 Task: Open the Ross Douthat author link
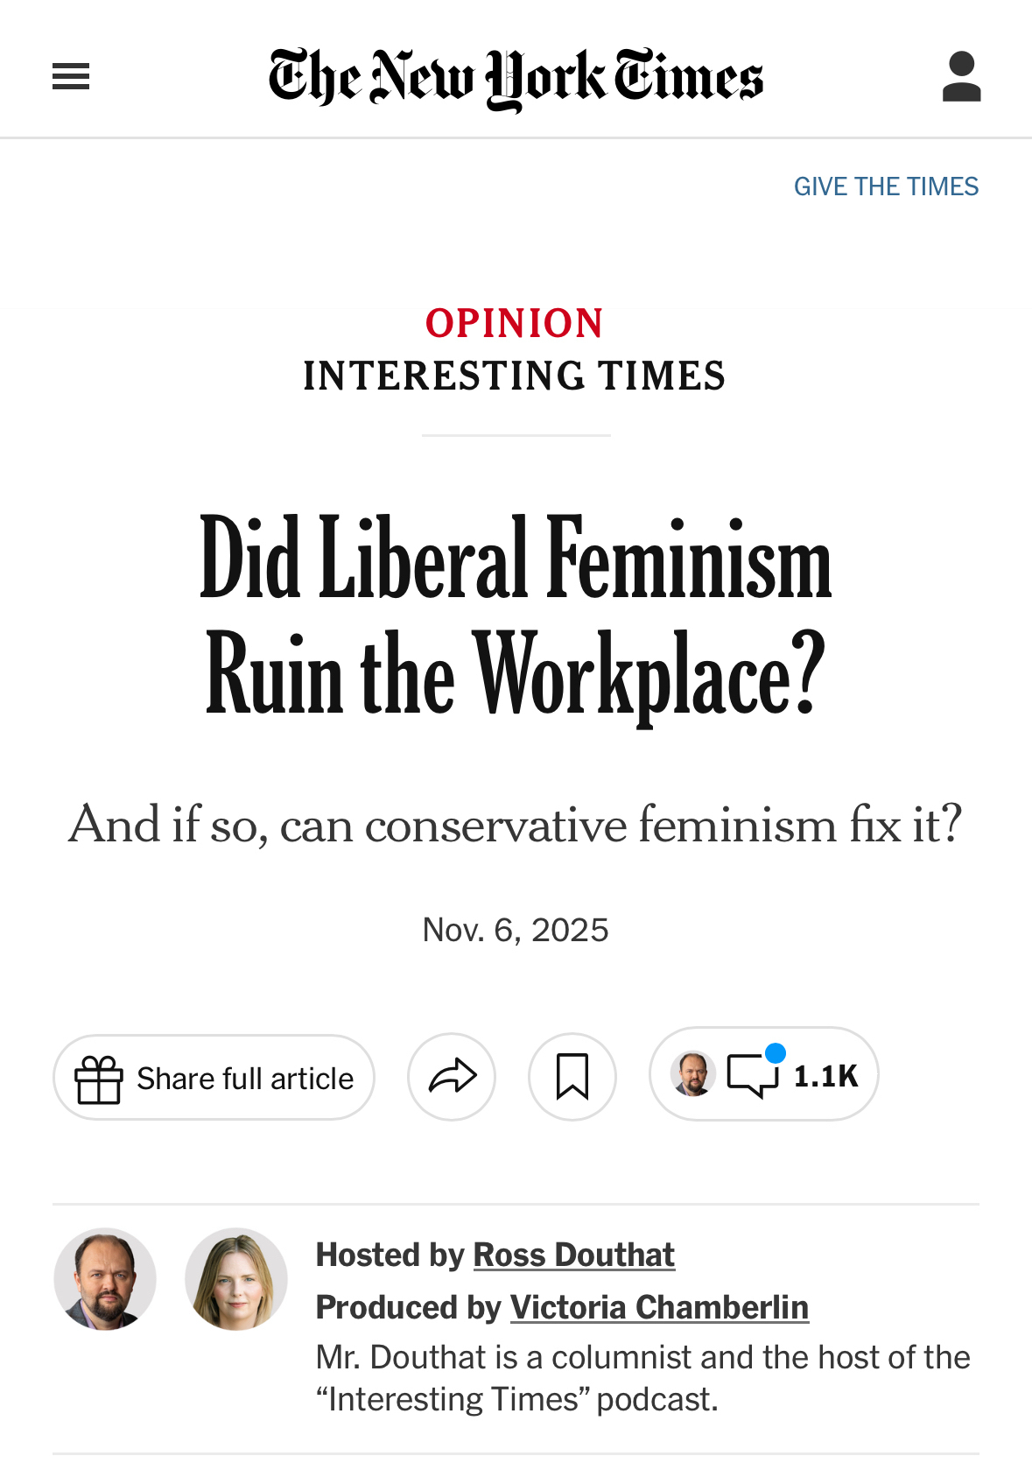click(x=573, y=1255)
